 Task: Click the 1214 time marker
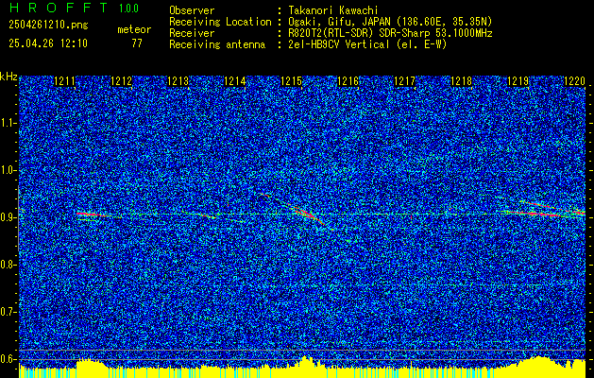[x=235, y=81]
